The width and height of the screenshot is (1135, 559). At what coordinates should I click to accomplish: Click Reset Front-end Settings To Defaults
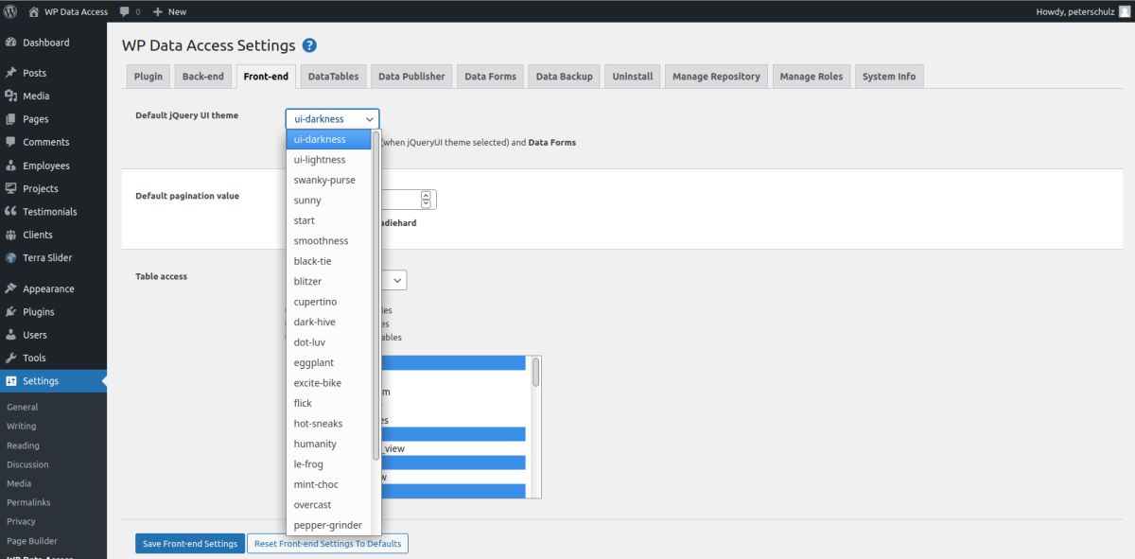(x=328, y=544)
